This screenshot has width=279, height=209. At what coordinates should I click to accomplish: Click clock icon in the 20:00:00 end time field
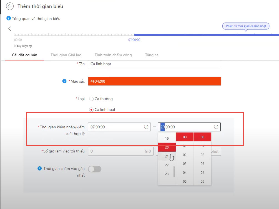pos(216,127)
